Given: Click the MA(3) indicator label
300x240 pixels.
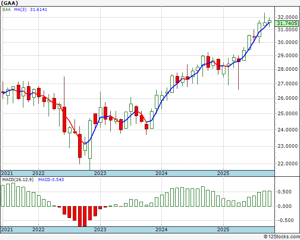Looking at the screenshot, I should [20, 10].
